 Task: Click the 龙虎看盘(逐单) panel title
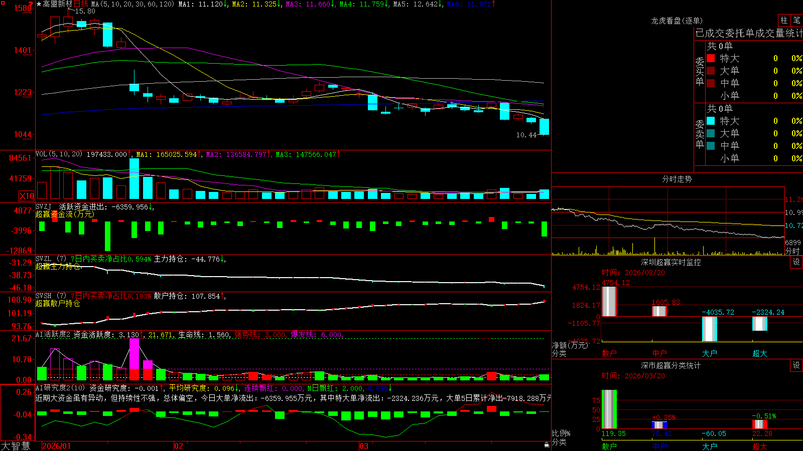pos(677,21)
